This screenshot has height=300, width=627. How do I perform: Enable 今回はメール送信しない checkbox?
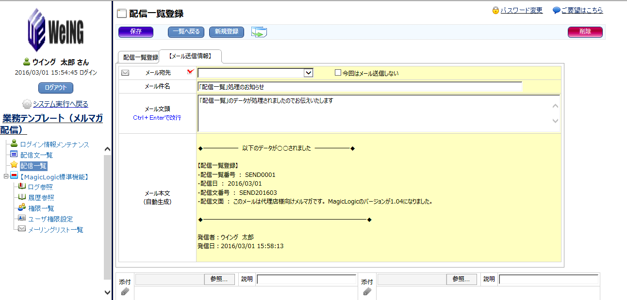pos(338,73)
